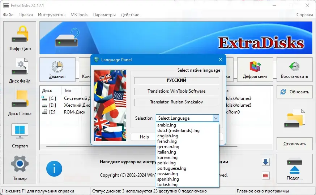316x195 pixels.
Task: Choose polski.lng from the list
Action: pos(187,163)
